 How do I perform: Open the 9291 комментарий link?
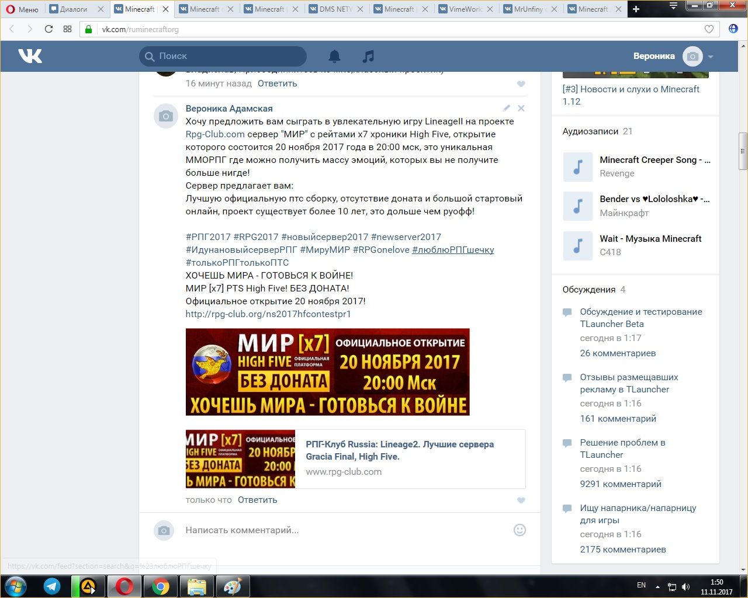pyautogui.click(x=621, y=484)
